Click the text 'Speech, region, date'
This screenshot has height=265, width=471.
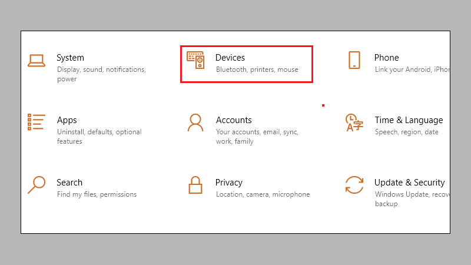(x=407, y=132)
